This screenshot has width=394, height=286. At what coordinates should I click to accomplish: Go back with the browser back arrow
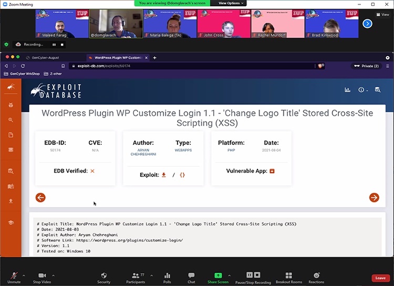click(6, 66)
